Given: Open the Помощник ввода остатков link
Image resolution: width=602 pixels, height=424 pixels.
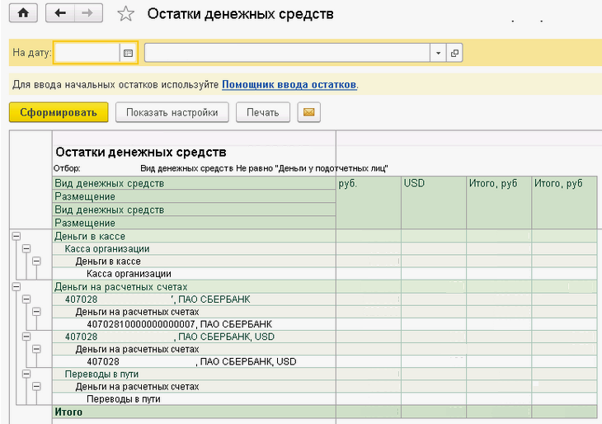Looking at the screenshot, I should point(289,84).
